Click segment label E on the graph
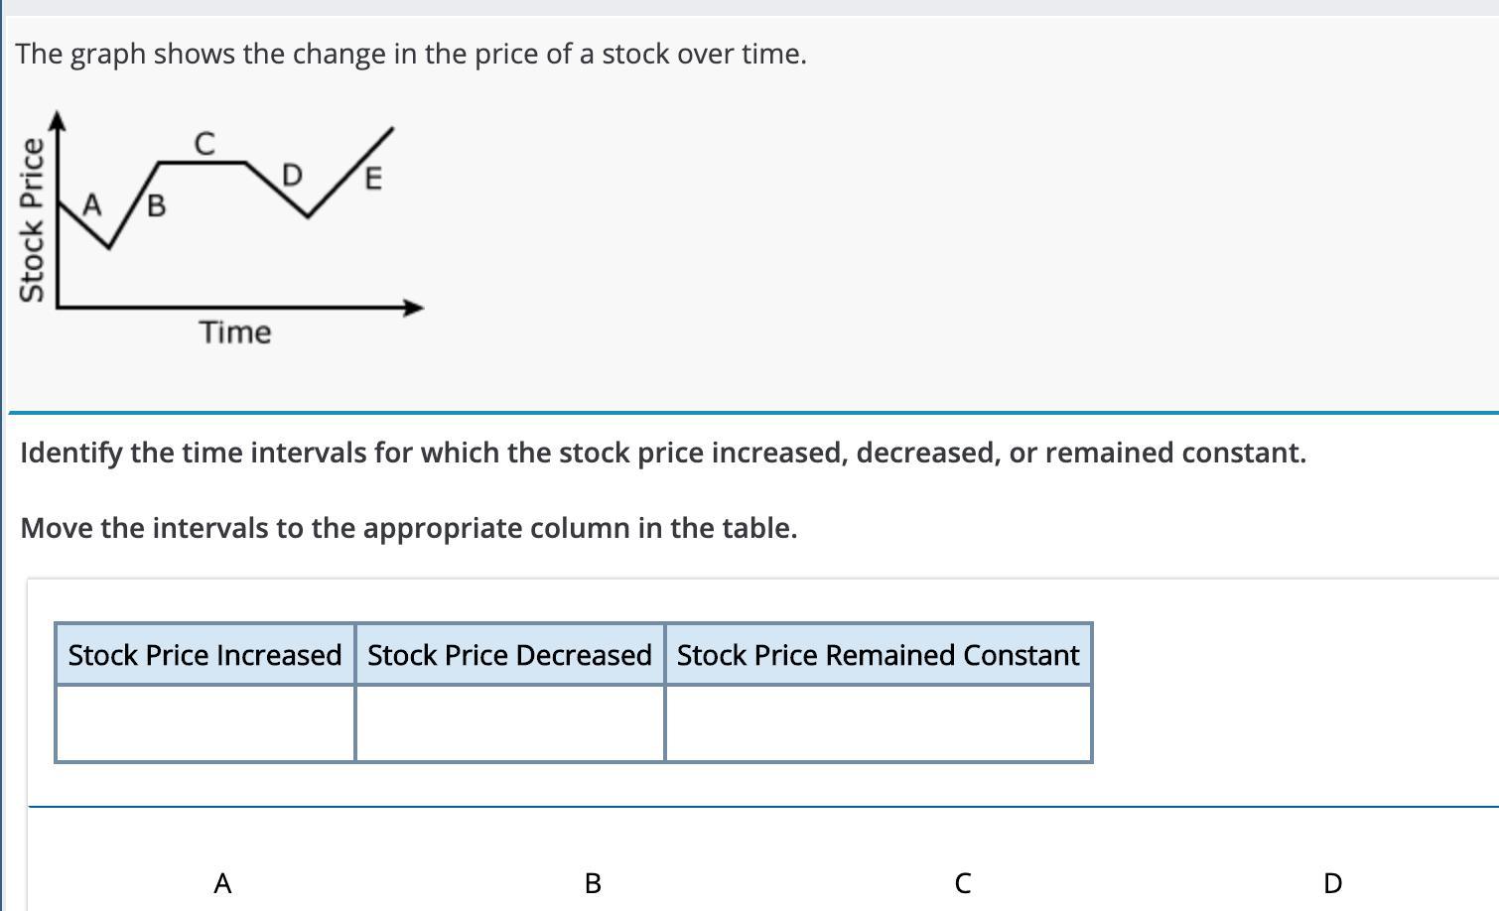The height and width of the screenshot is (911, 1499). click(372, 180)
